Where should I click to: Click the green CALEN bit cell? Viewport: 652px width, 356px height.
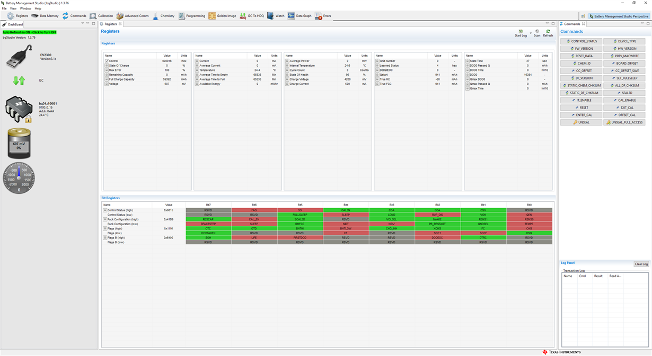click(346, 210)
